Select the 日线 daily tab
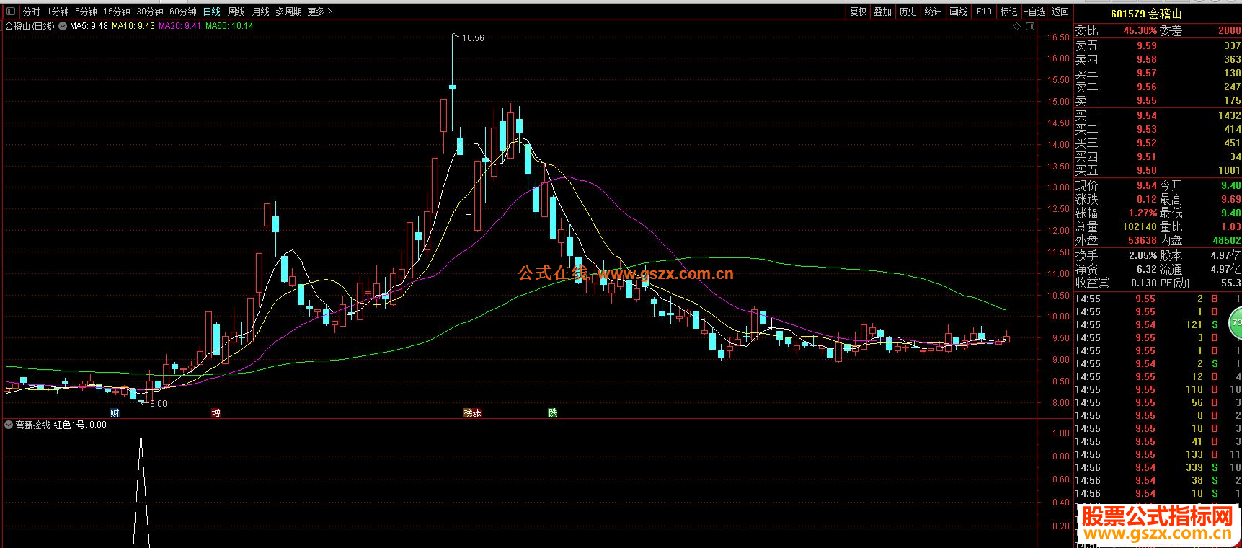The width and height of the screenshot is (1242, 548). [212, 12]
